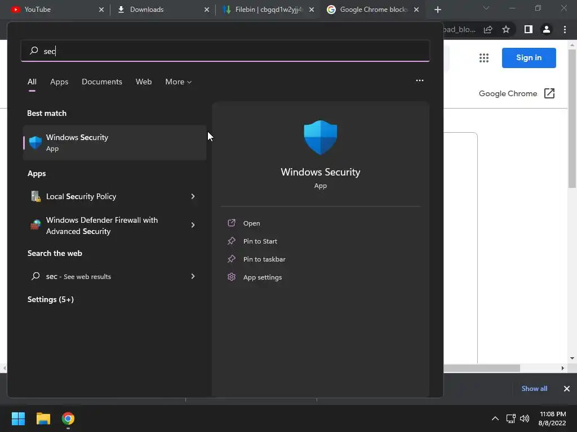Open App settings for Windows Security
The height and width of the screenshot is (432, 577).
click(x=263, y=277)
